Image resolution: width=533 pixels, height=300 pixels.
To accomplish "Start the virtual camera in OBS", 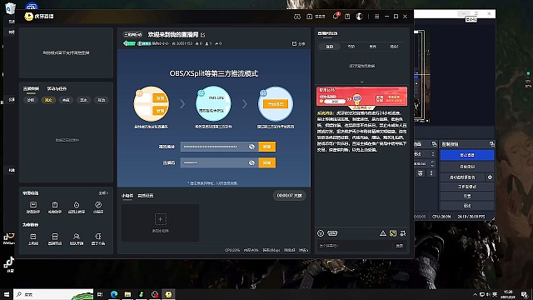I will (462, 177).
